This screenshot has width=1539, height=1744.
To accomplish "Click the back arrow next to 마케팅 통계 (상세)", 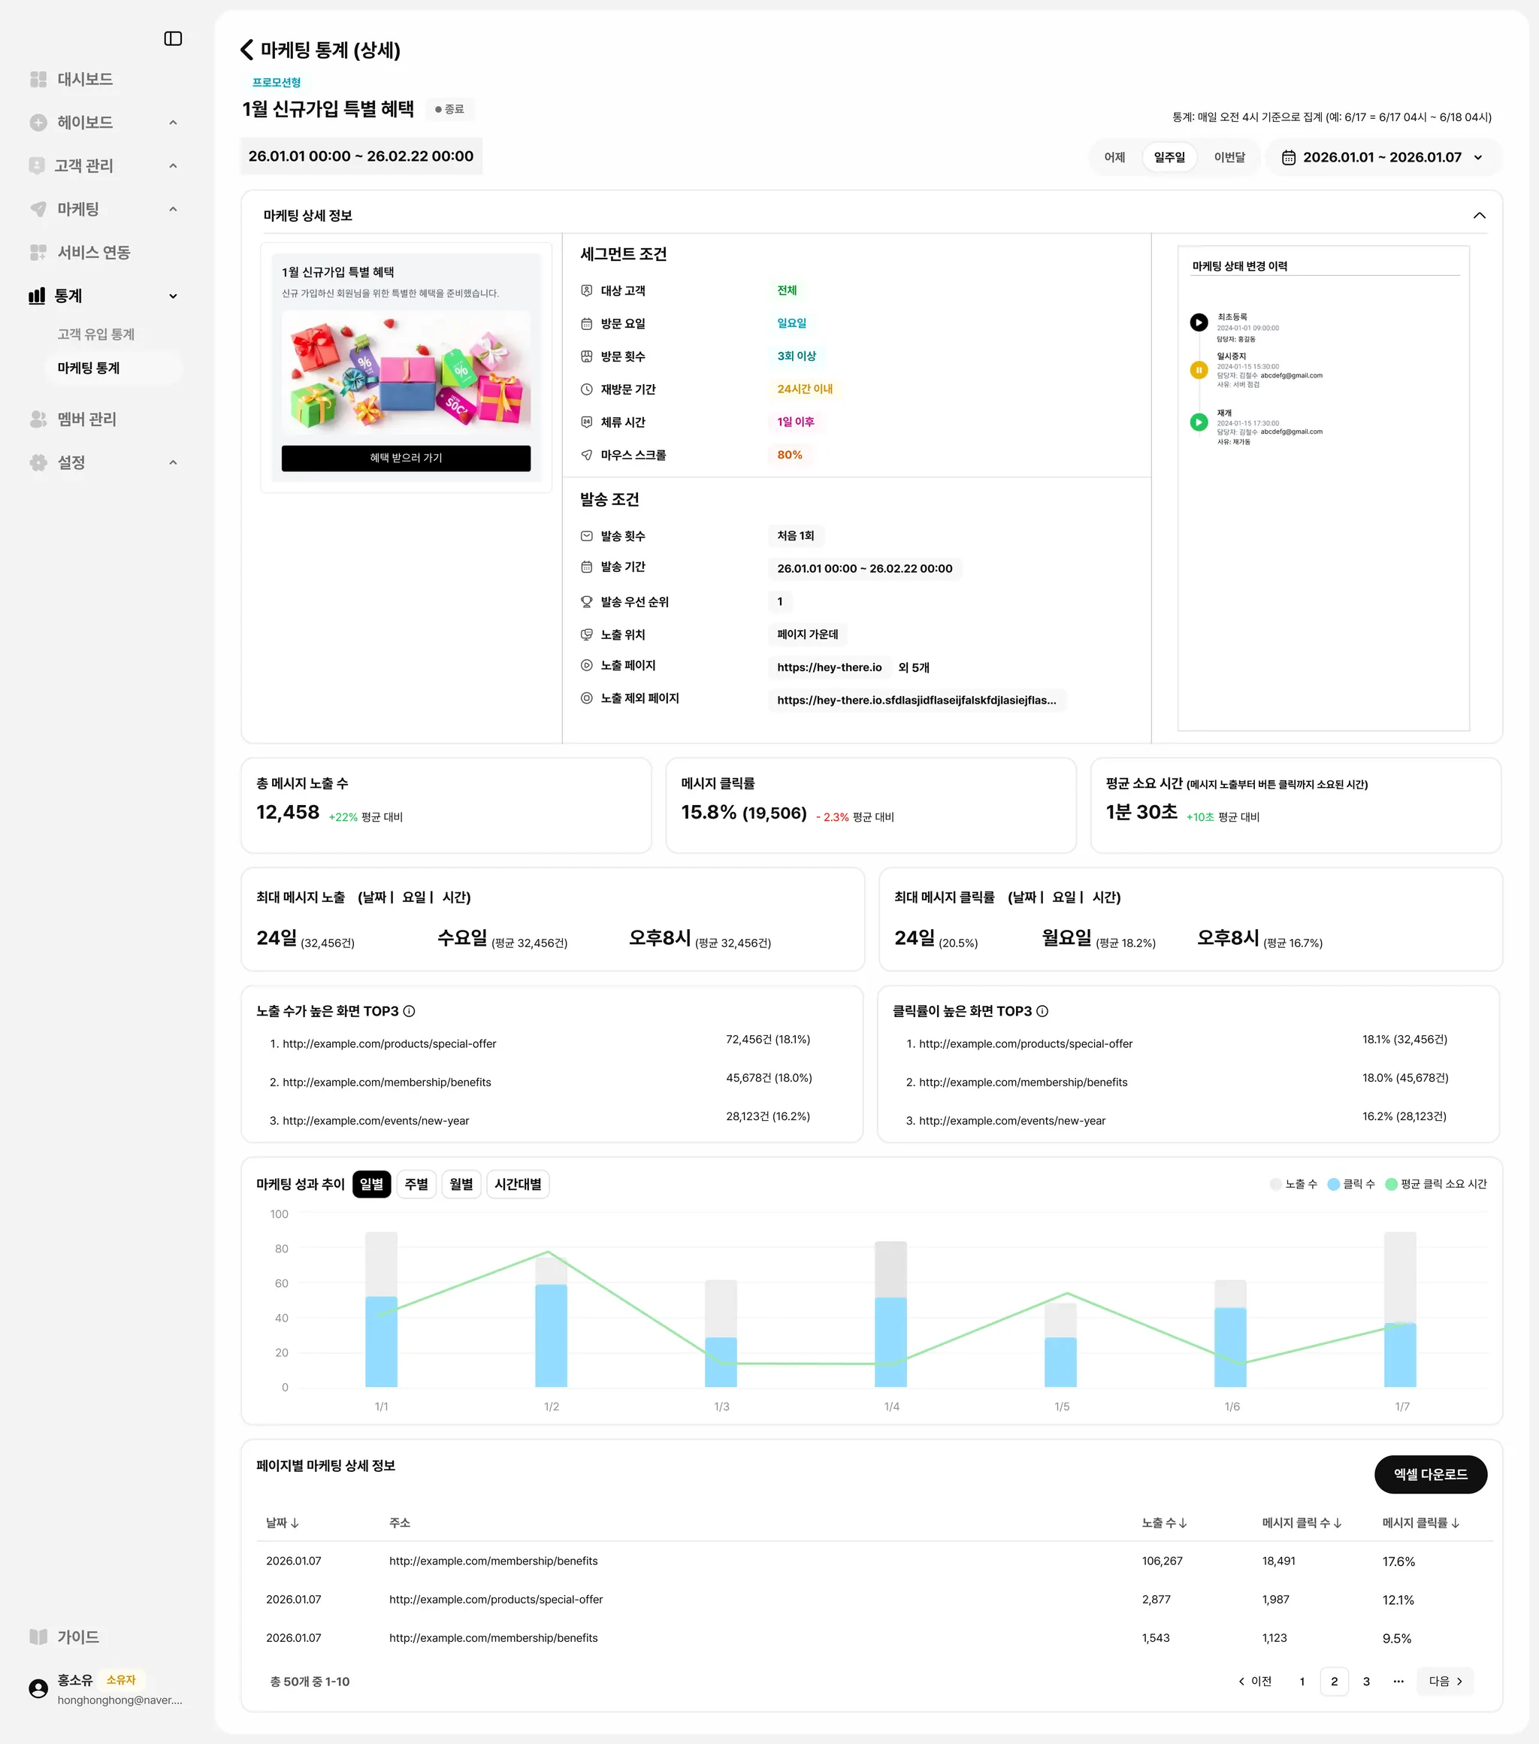I will (x=246, y=50).
